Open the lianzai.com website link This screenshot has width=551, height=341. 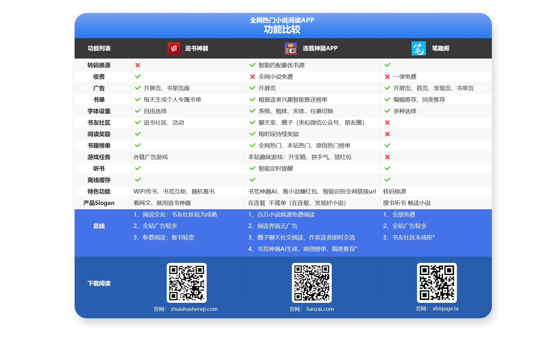(x=320, y=309)
